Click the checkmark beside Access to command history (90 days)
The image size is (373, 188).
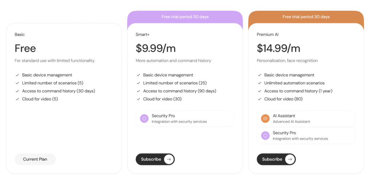pyautogui.click(x=138, y=91)
